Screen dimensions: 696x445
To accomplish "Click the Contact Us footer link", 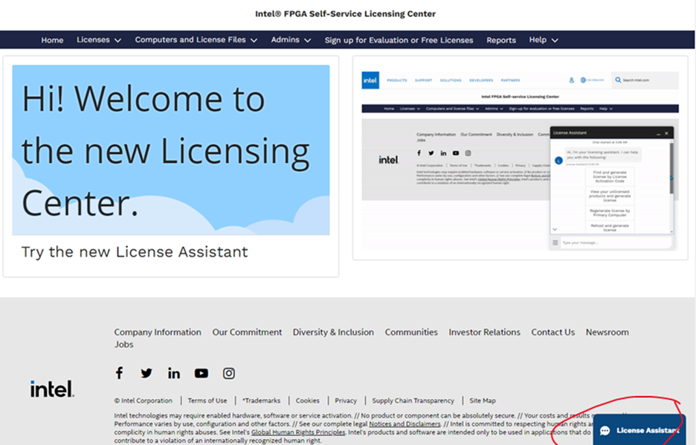I will coord(552,332).
